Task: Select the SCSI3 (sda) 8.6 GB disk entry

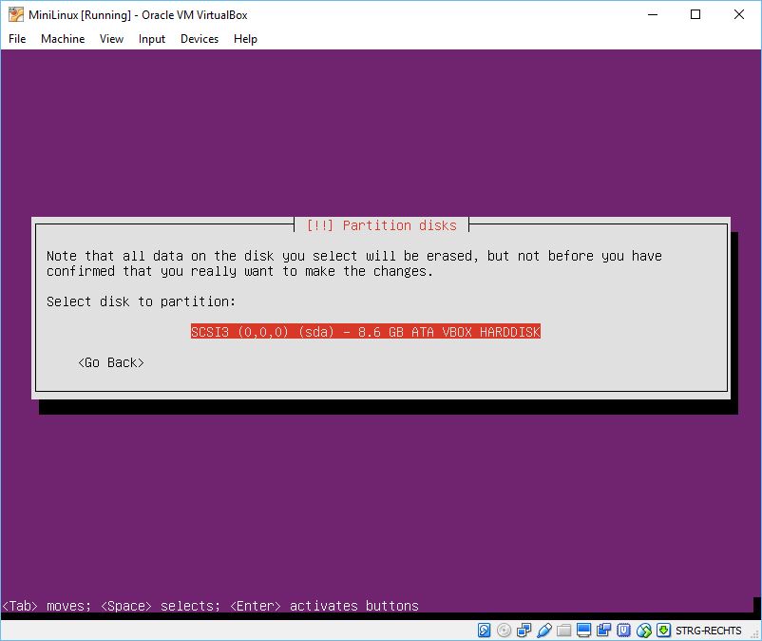Action: pyautogui.click(x=365, y=332)
